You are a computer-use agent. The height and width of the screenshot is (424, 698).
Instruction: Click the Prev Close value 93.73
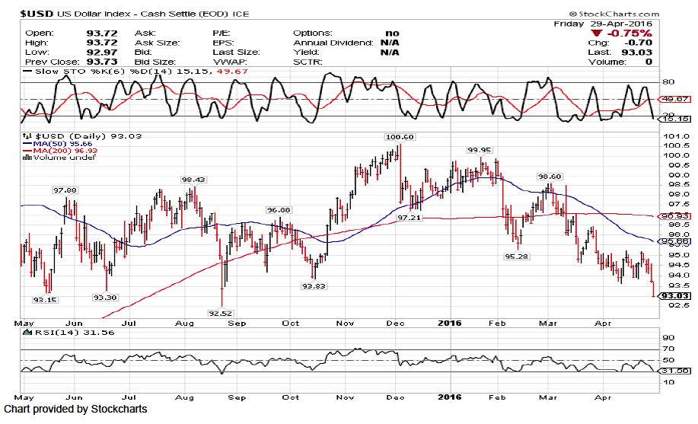coord(102,62)
